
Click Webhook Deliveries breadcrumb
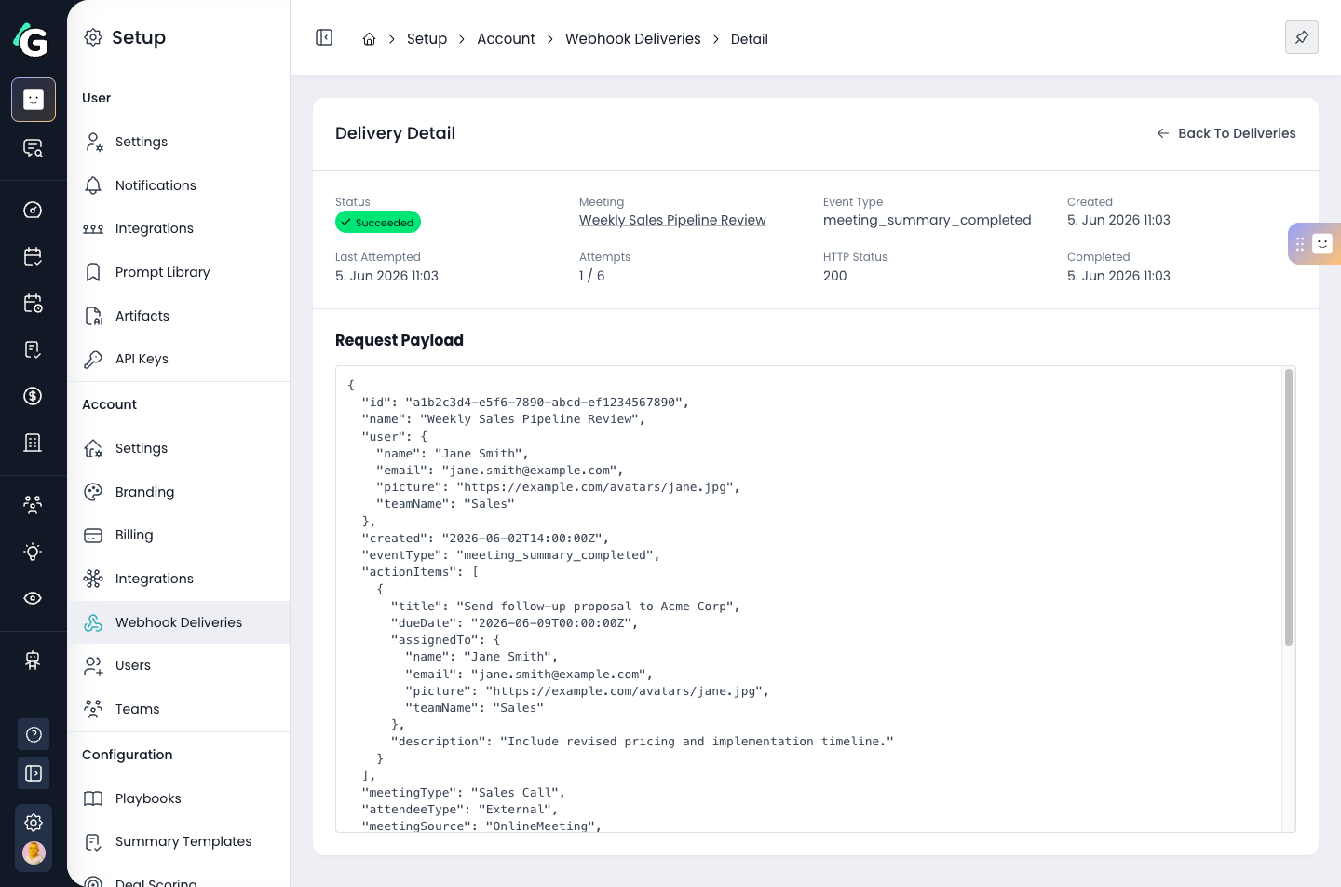pos(632,39)
